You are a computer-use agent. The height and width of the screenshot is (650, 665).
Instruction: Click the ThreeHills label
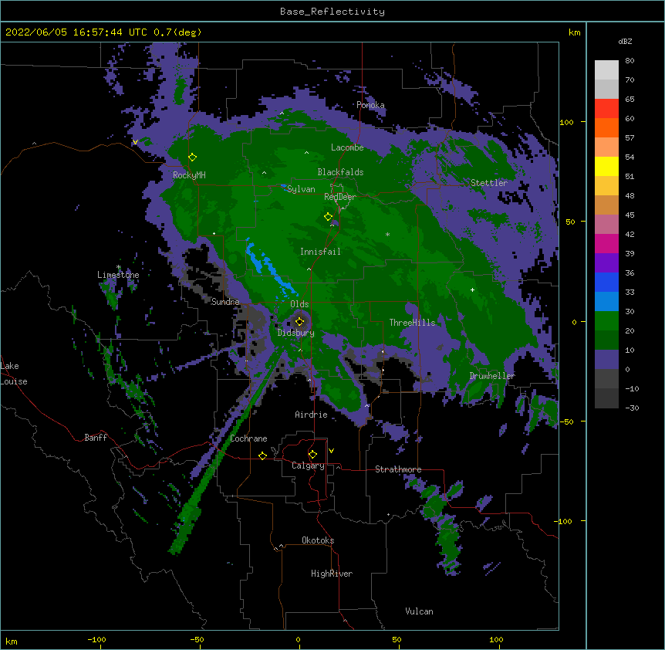(x=412, y=323)
